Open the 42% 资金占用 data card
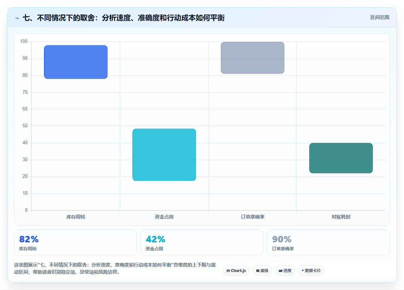404x290 pixels. 202,243
